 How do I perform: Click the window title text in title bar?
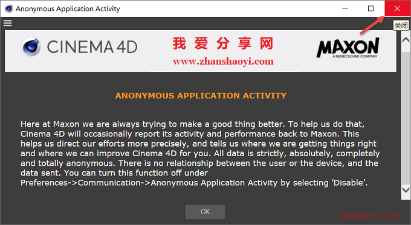[x=68, y=9]
